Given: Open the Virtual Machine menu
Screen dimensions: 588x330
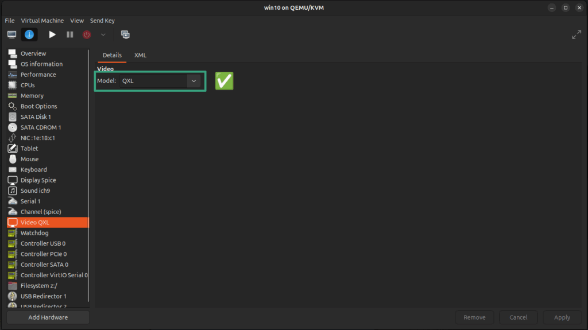Looking at the screenshot, I should coord(42,21).
